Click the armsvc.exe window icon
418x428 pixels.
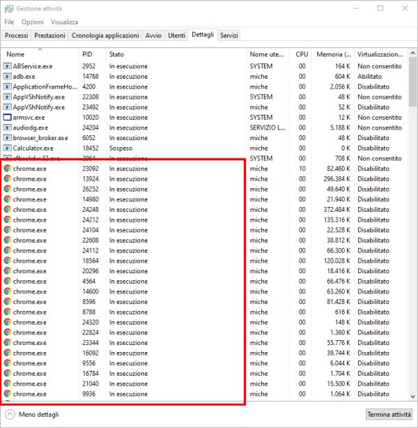coord(8,117)
